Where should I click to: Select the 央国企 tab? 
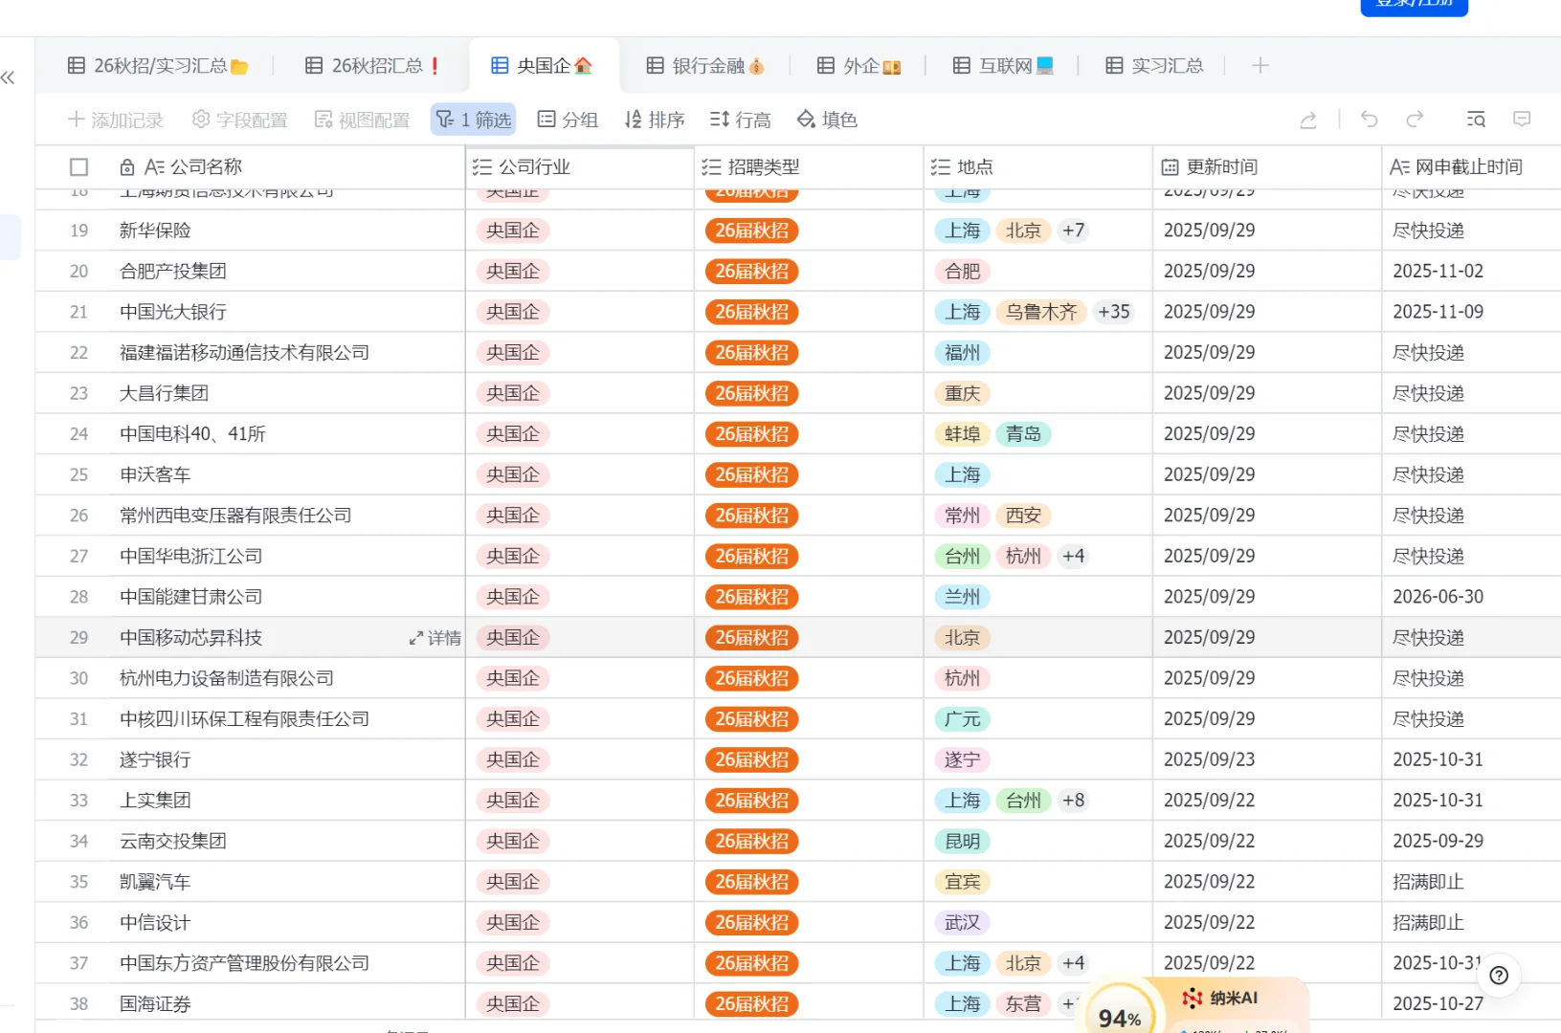pyautogui.click(x=542, y=66)
